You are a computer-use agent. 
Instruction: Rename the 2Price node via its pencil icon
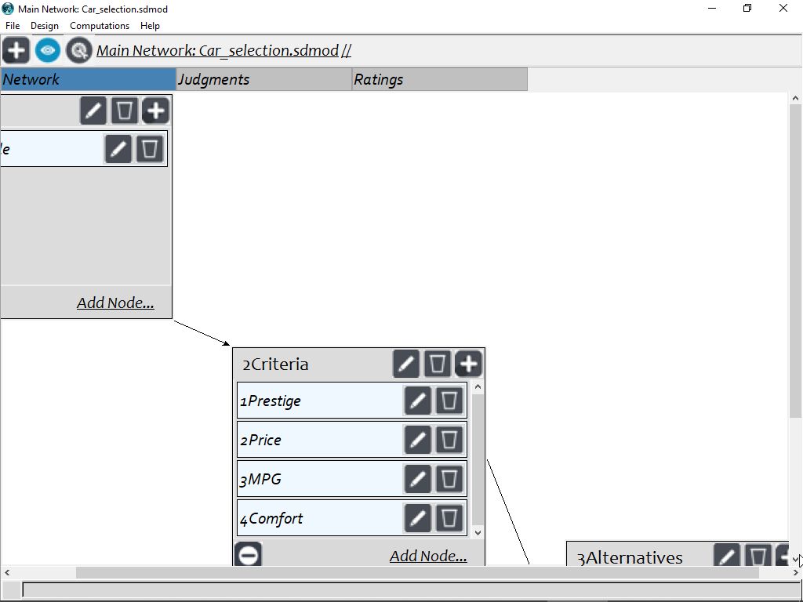click(x=417, y=439)
